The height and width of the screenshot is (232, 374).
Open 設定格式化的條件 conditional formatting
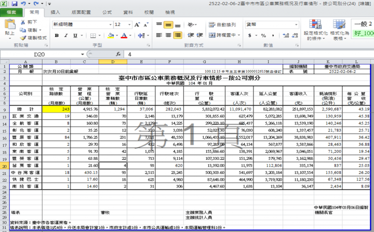[316, 30]
